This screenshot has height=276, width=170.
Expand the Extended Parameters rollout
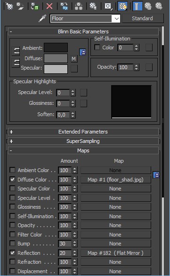83,132
